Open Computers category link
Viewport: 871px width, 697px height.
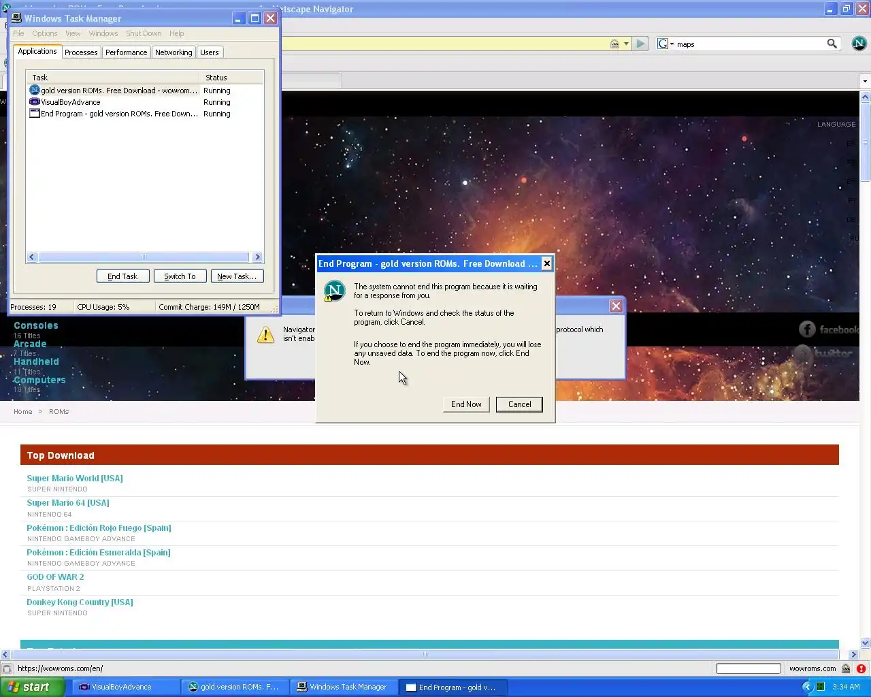[39, 380]
